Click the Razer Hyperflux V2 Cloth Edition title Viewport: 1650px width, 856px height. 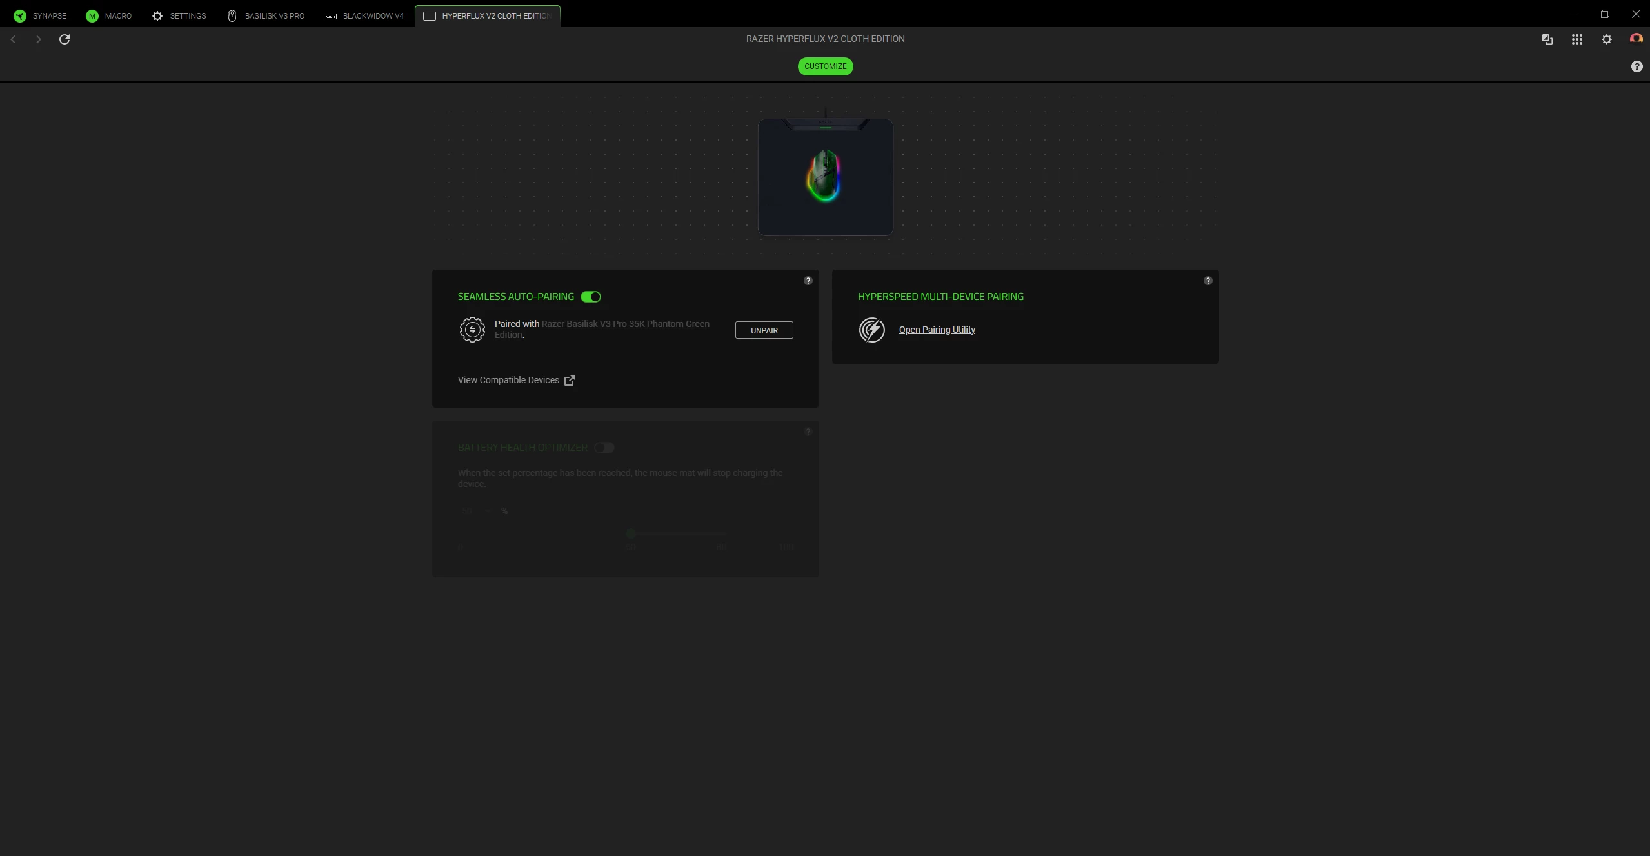825,39
